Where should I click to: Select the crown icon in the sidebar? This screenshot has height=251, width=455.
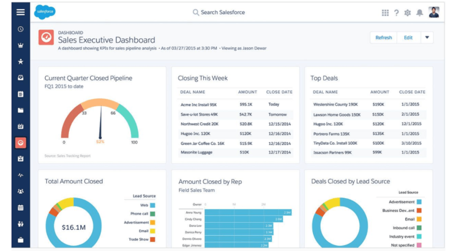[x=20, y=45]
